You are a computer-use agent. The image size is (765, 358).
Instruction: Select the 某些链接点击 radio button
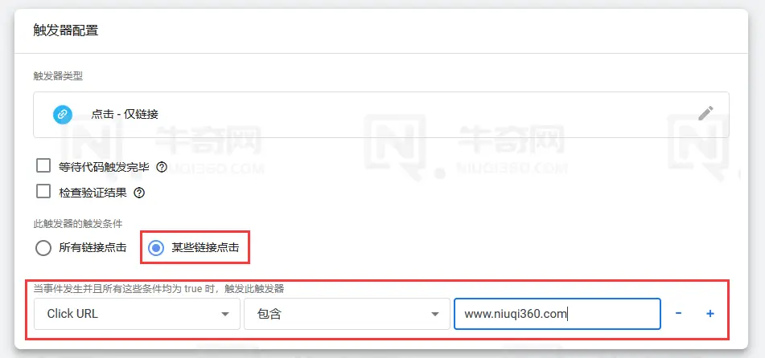click(156, 248)
